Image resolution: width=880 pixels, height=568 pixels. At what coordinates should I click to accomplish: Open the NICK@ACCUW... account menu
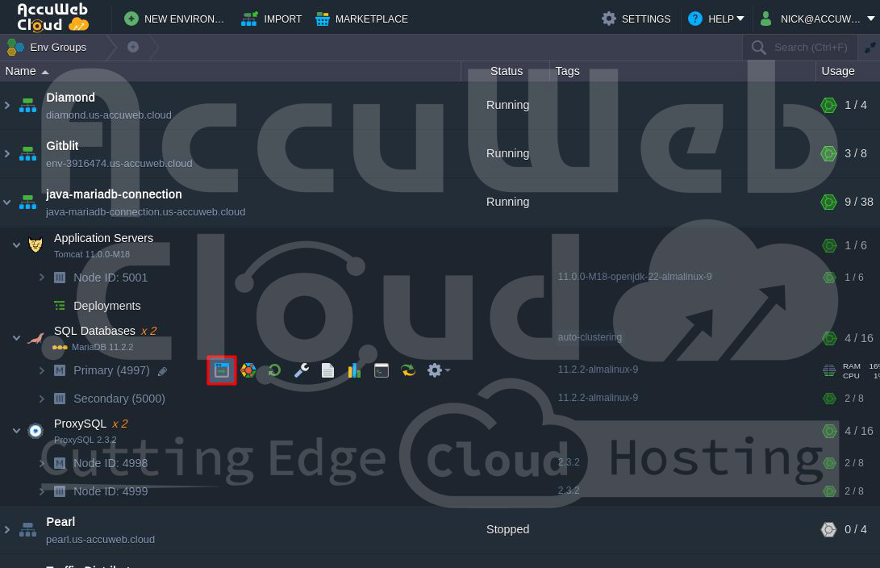816,19
